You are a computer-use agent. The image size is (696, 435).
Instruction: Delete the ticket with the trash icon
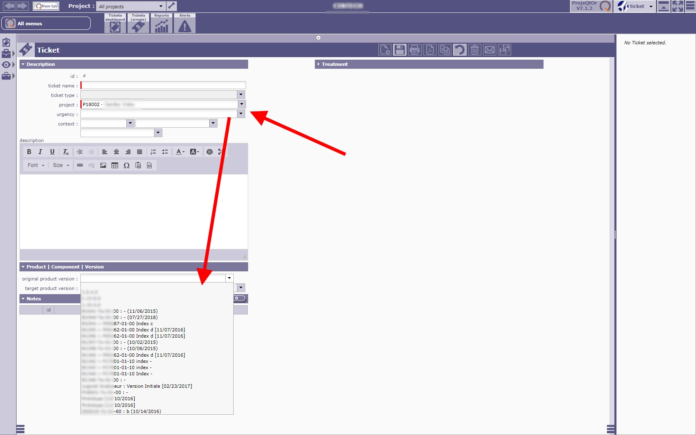pos(475,50)
